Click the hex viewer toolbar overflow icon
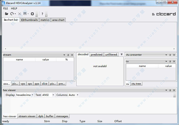 click(x=175, y=95)
